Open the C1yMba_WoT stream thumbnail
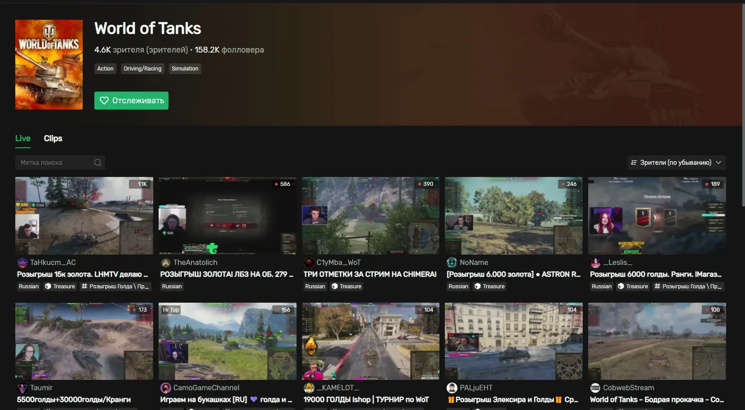Screen dimensions: 745x410 tap(370, 216)
